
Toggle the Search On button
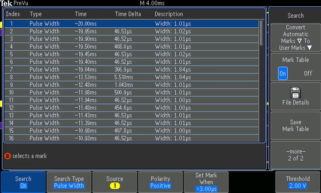pyautogui.click(x=24, y=182)
